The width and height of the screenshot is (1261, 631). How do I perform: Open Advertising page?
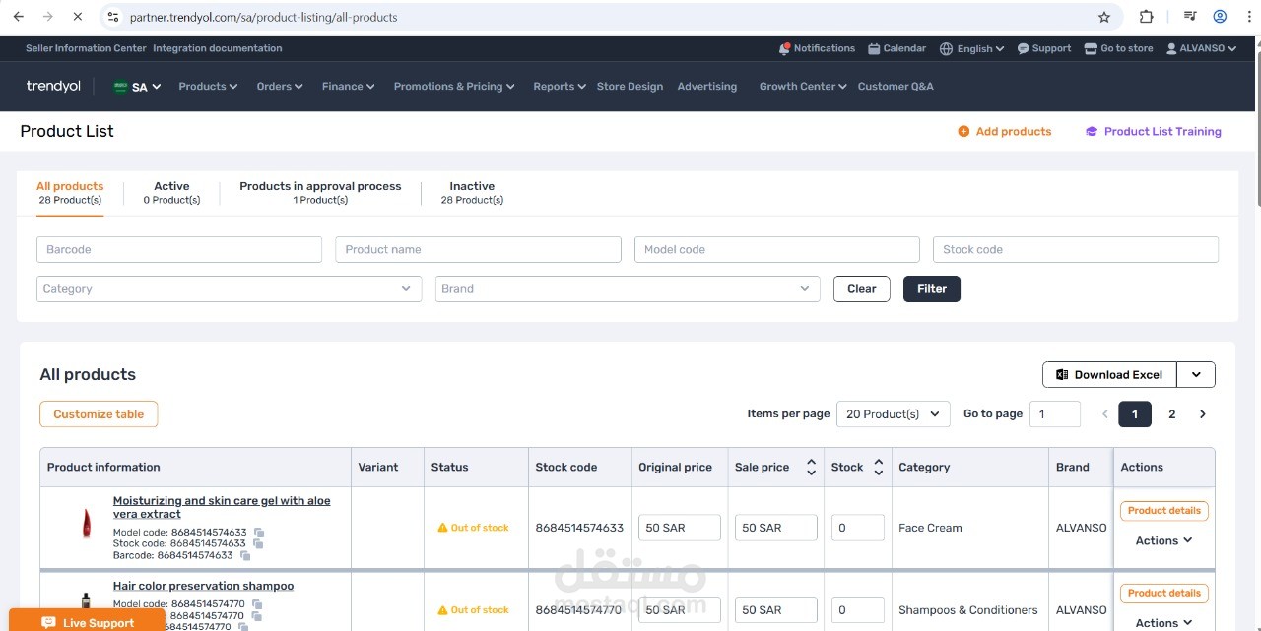(x=707, y=87)
